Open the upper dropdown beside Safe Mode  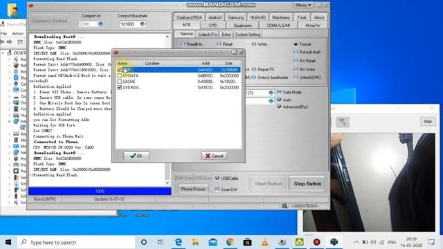pyautogui.click(x=271, y=93)
